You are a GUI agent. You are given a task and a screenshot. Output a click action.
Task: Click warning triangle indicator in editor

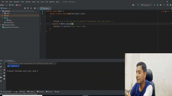166,11
